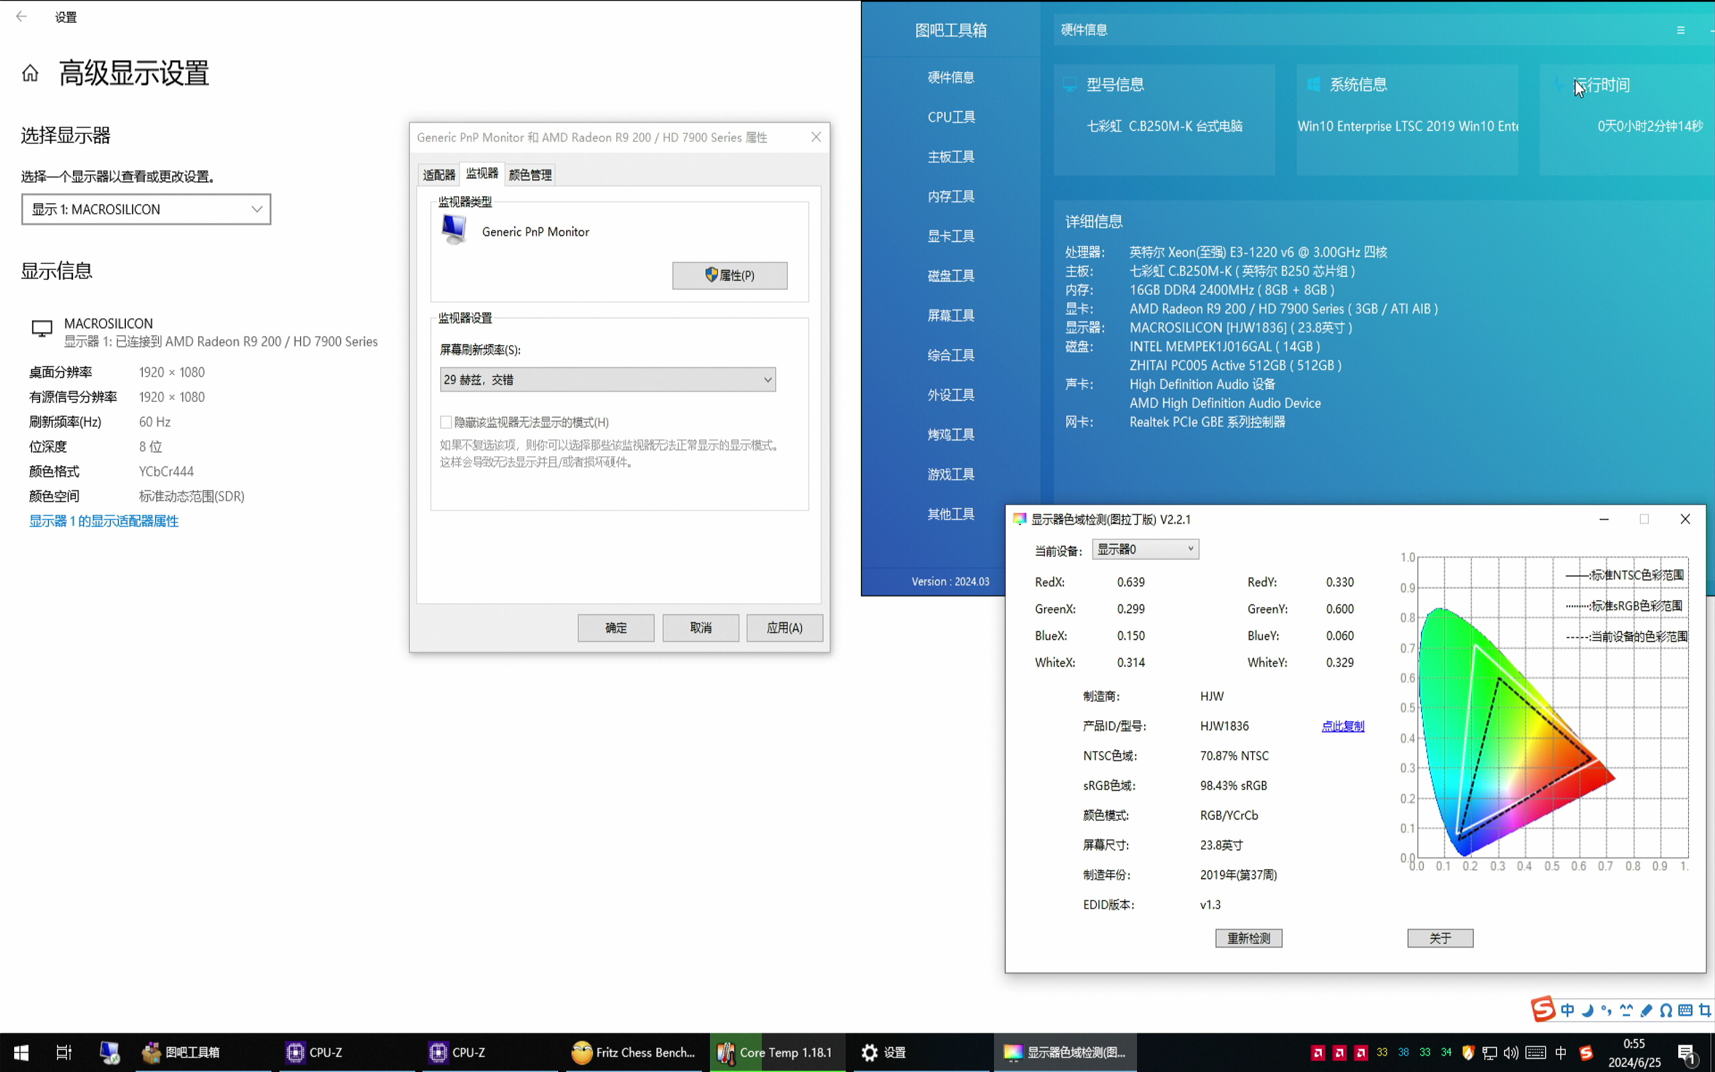The height and width of the screenshot is (1072, 1715).
Task: Close the Generic PnP Monitor properties dialog
Action: [x=816, y=137]
